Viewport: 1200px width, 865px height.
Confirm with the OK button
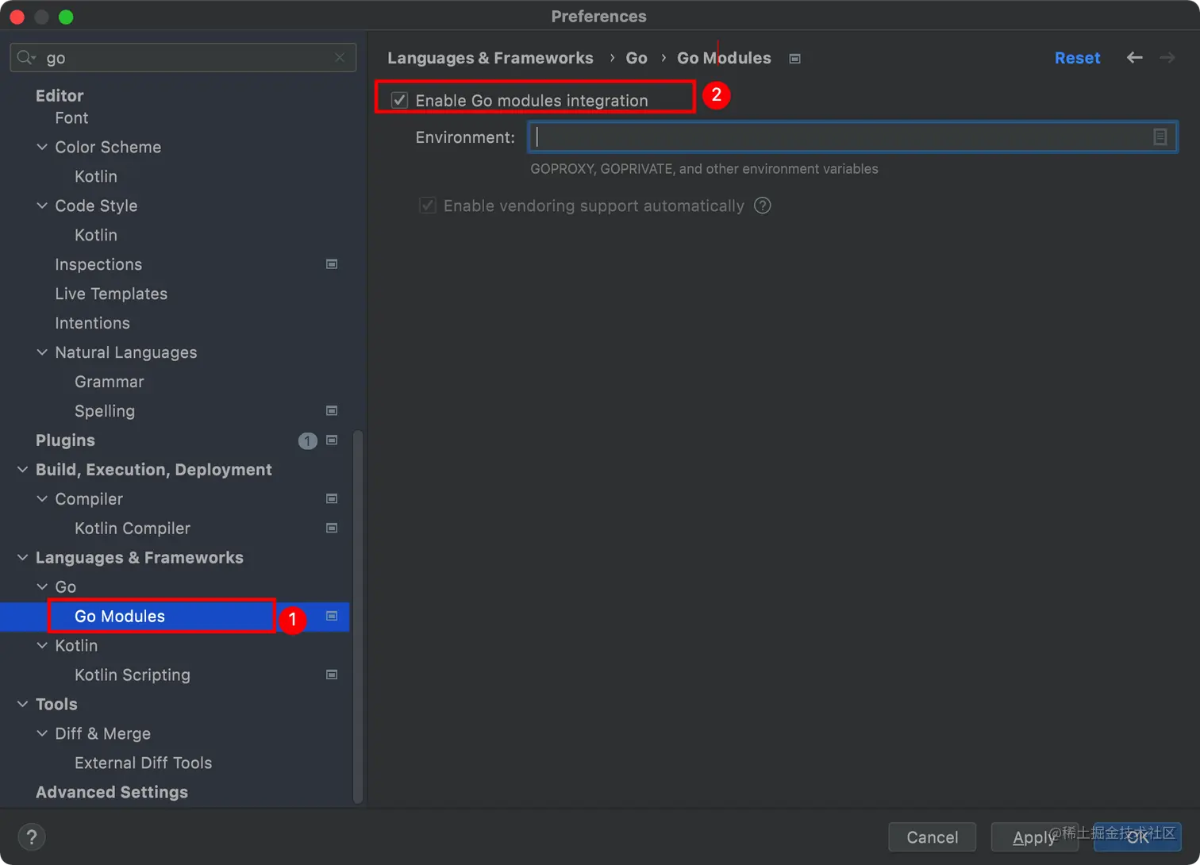click(x=1137, y=837)
